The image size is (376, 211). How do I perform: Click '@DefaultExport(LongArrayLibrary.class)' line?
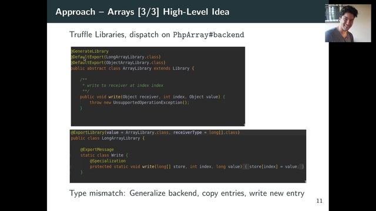pyautogui.click(x=116, y=57)
